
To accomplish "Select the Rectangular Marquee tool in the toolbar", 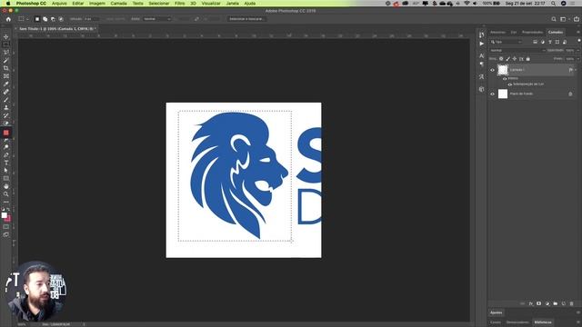I will [x=6, y=45].
